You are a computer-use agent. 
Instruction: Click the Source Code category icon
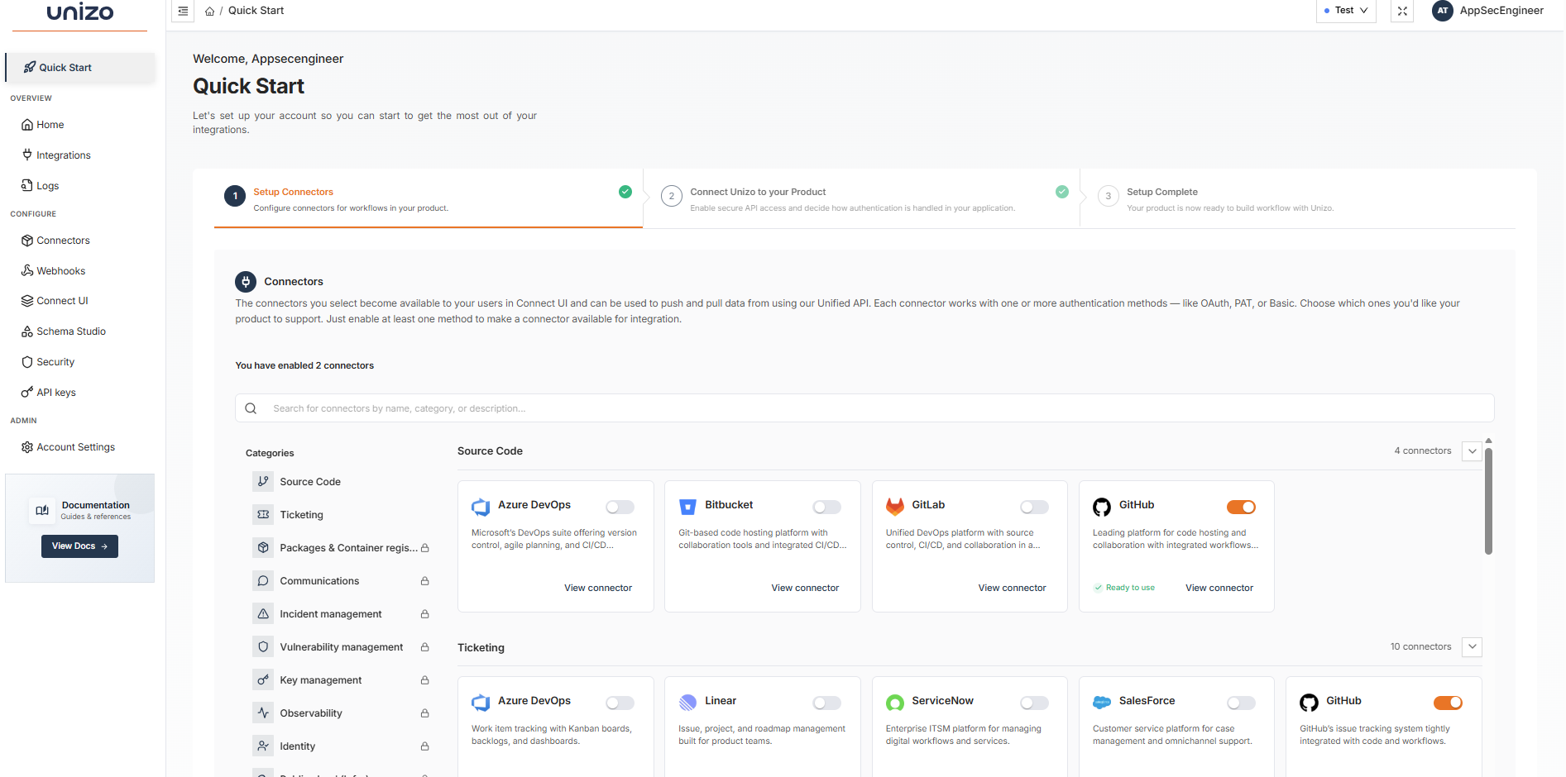(263, 481)
